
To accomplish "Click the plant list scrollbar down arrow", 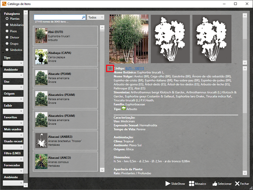I will (102, 169).
